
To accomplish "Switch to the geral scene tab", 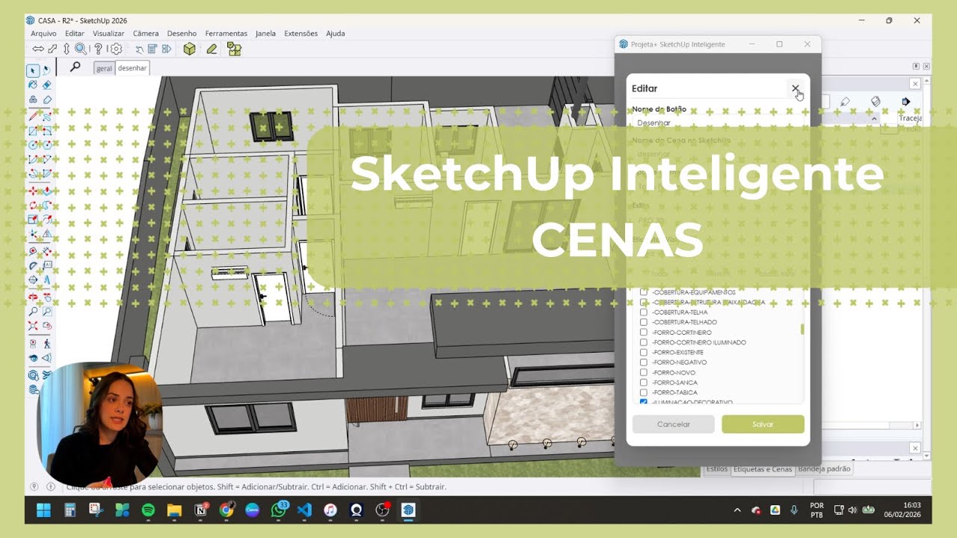I will tap(104, 68).
